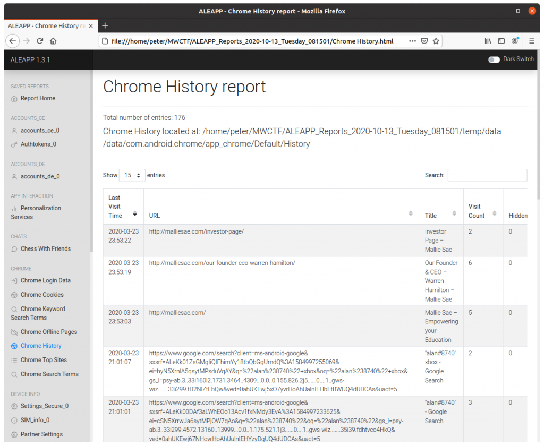The height and width of the screenshot is (446, 544).
Task: Click the ALEAPP 1.3.1 brand link
Action: click(x=30, y=60)
